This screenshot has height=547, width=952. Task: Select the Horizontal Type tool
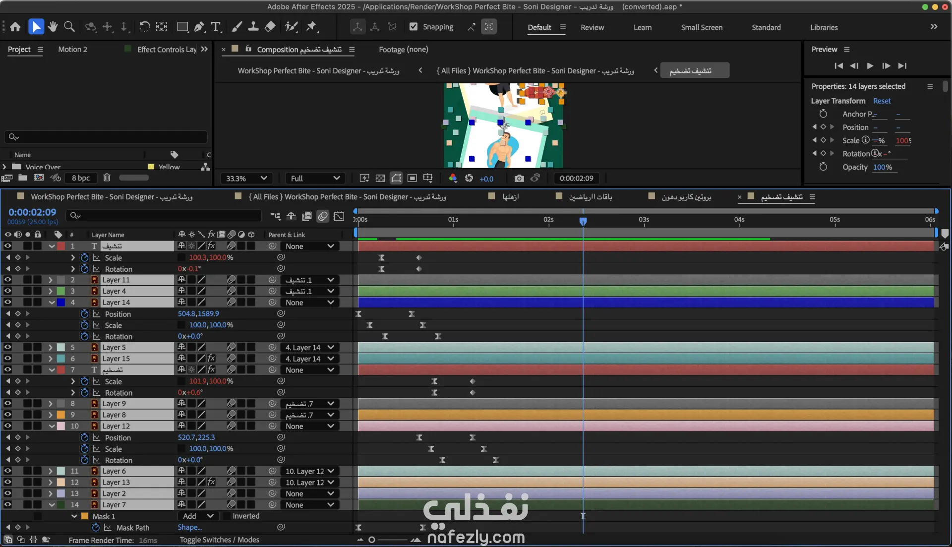[x=216, y=27]
